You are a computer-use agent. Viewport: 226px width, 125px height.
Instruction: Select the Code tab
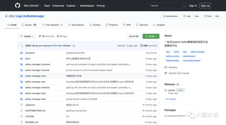(12, 25)
